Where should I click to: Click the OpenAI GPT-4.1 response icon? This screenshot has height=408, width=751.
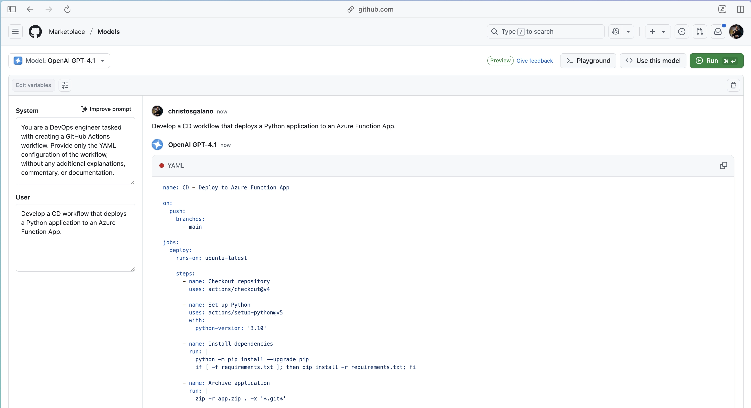pos(157,144)
